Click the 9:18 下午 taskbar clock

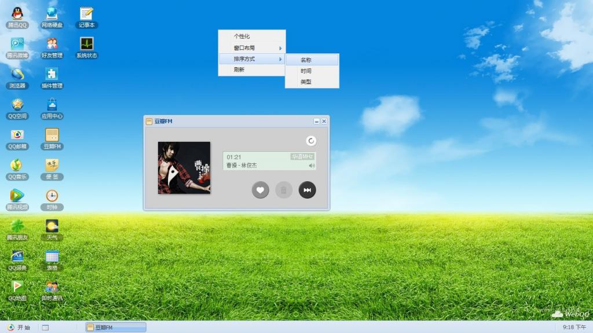[x=574, y=327]
